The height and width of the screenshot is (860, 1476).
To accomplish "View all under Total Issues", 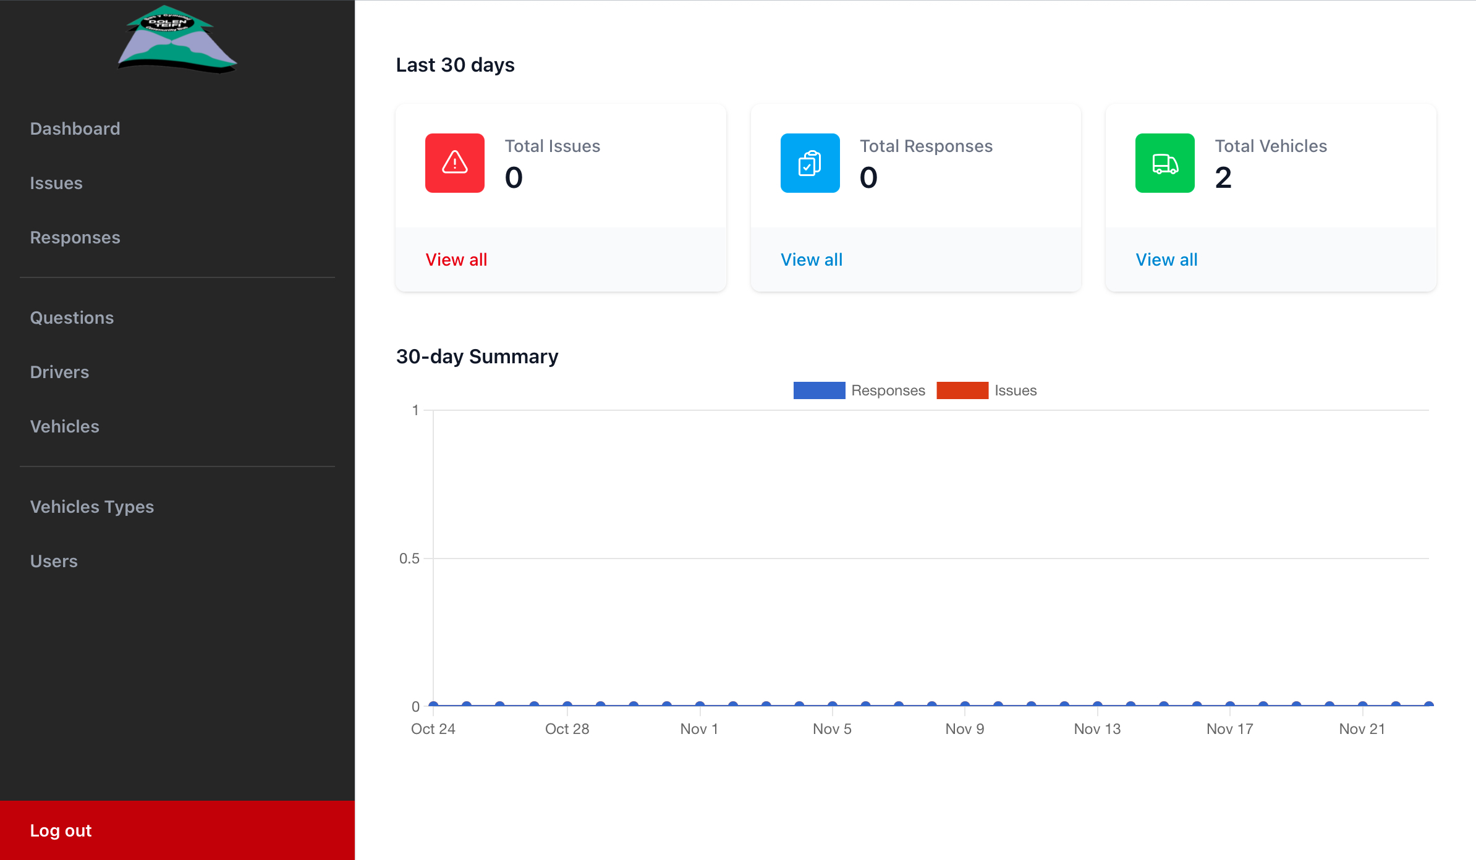I will [x=456, y=259].
